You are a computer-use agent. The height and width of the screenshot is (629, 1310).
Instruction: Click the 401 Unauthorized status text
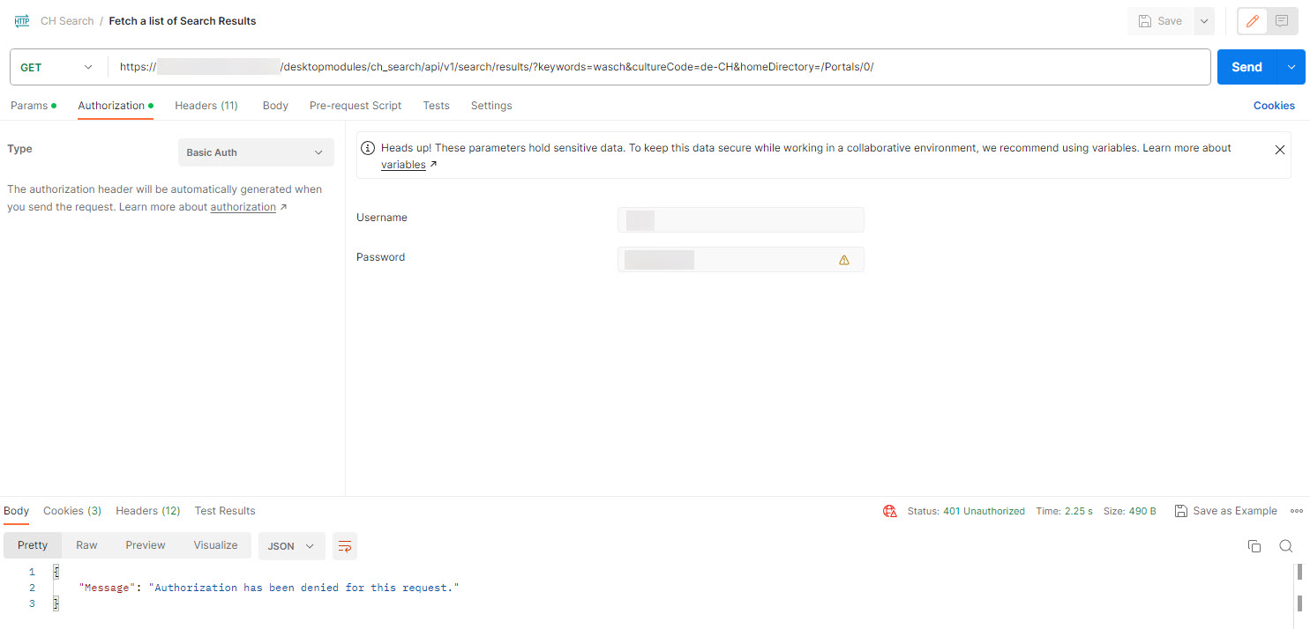tap(984, 511)
